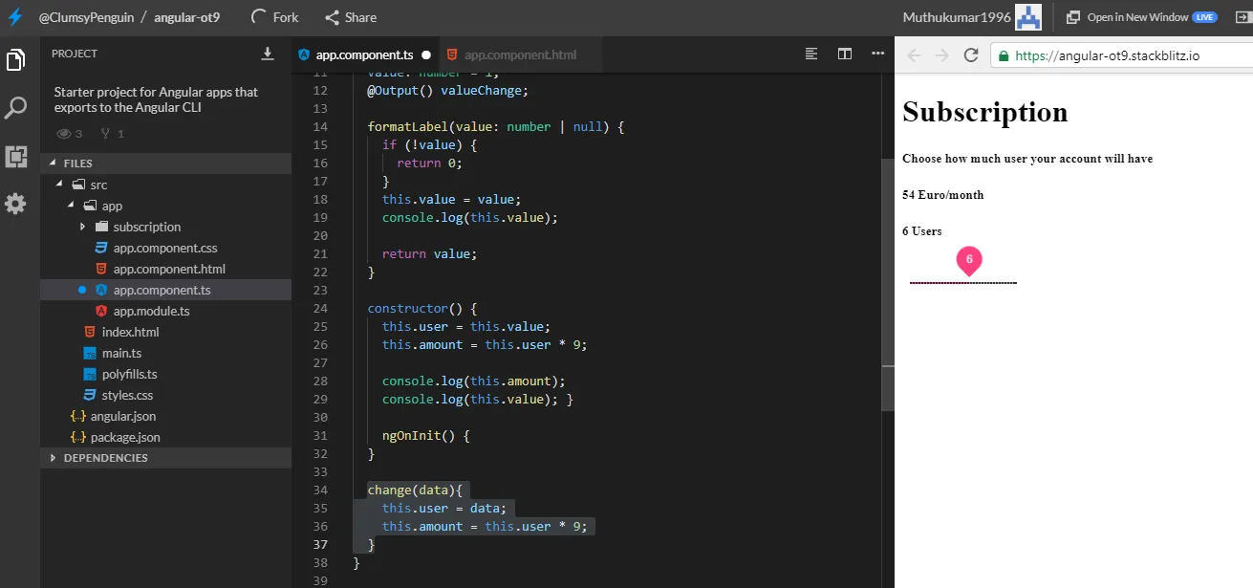Click the '54 Euro/month' preview text
Viewport: 1253px width, 588px height.
tap(942, 195)
